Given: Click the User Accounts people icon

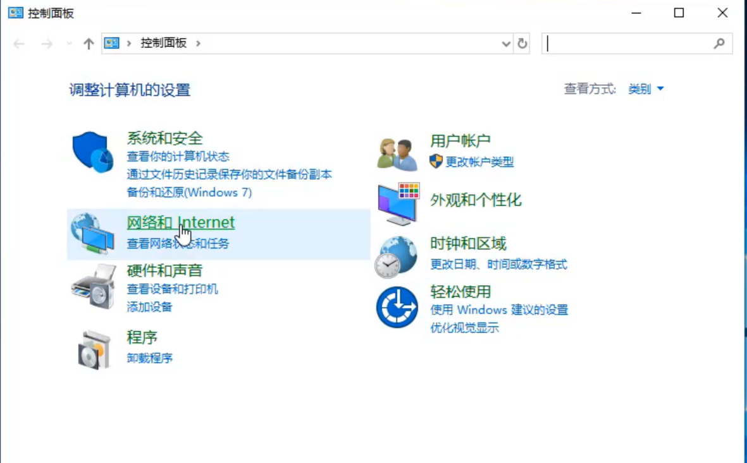Looking at the screenshot, I should pyautogui.click(x=397, y=153).
